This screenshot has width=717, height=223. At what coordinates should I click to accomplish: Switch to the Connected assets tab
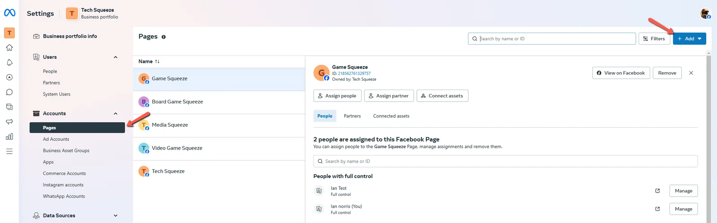point(391,116)
